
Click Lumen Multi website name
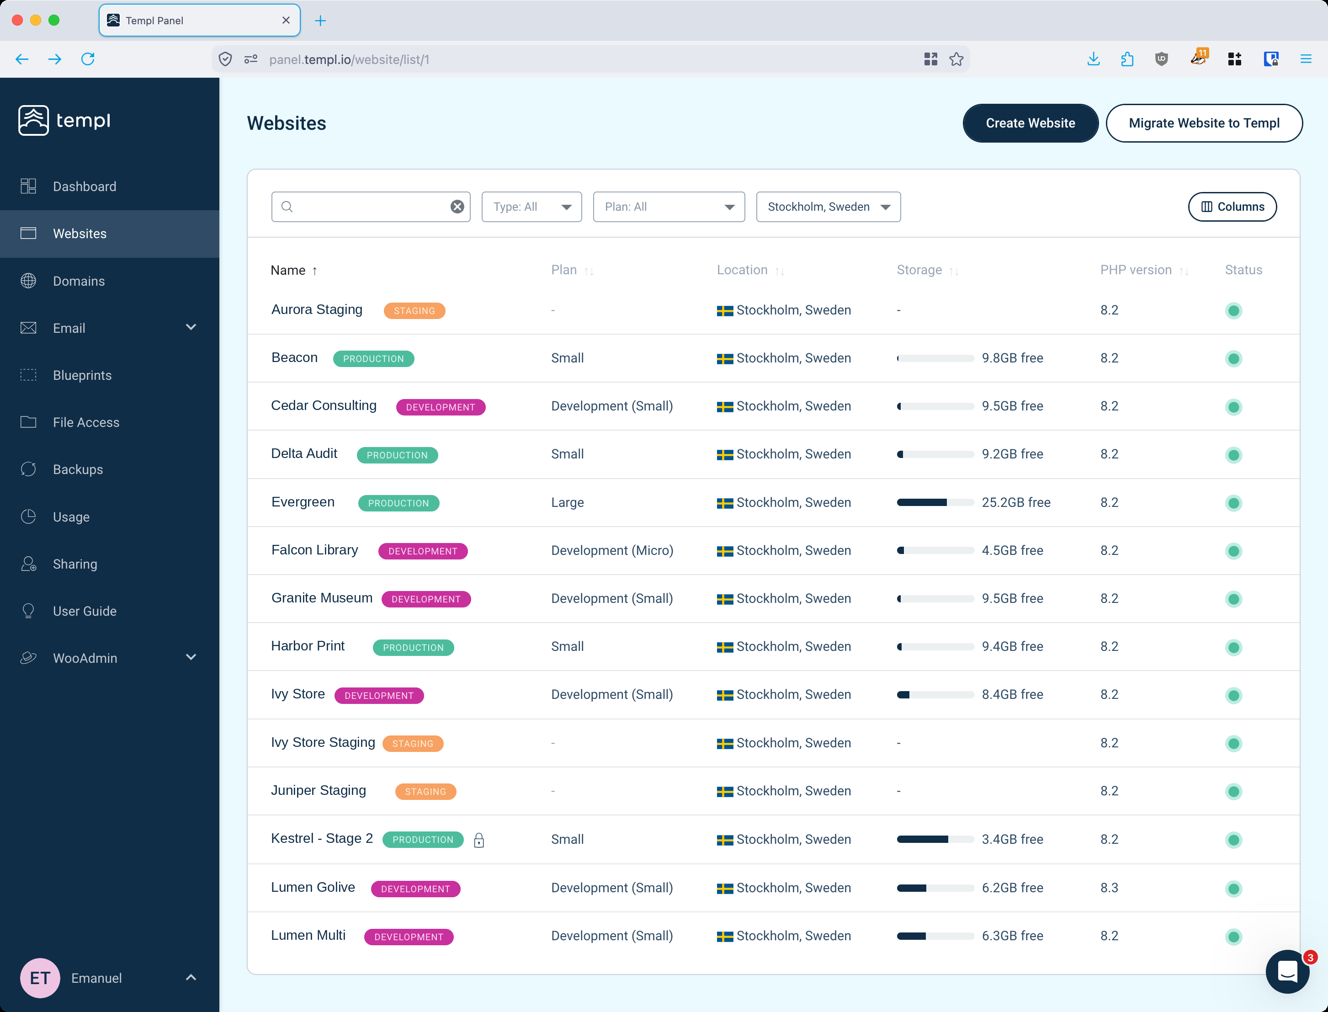[x=308, y=935]
